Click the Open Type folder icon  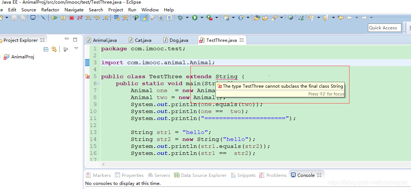257,18
